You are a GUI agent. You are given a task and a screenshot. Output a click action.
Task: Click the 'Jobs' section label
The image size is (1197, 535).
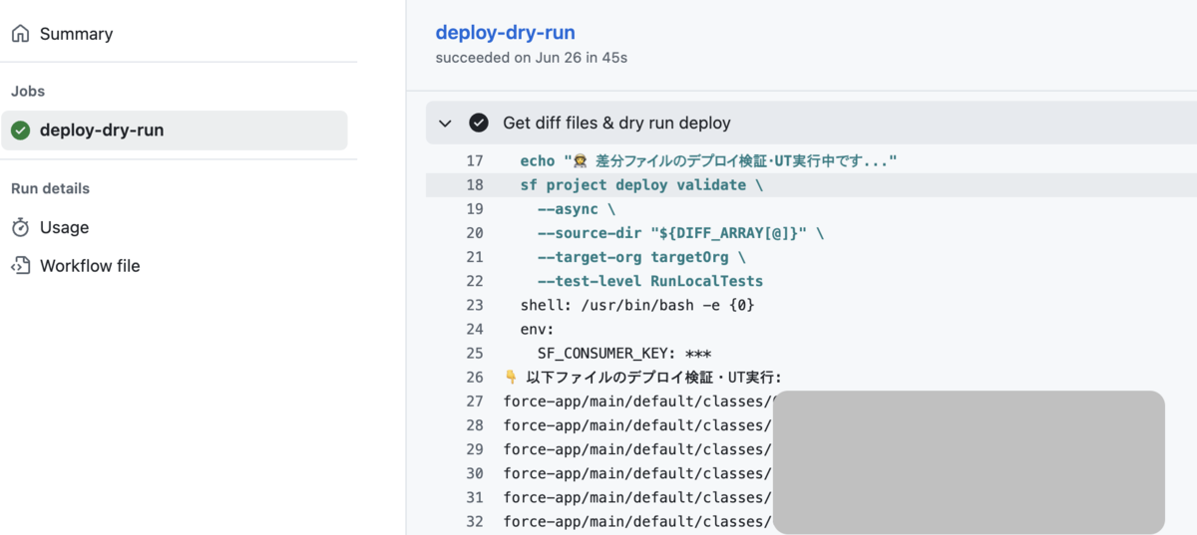[x=28, y=91]
